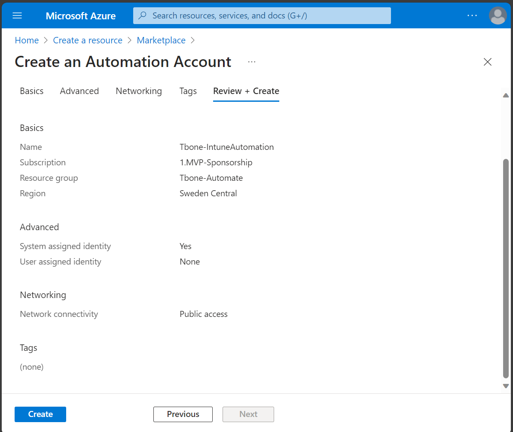
Task: Open the ellipsis menu in the top bar
Action: tap(472, 15)
